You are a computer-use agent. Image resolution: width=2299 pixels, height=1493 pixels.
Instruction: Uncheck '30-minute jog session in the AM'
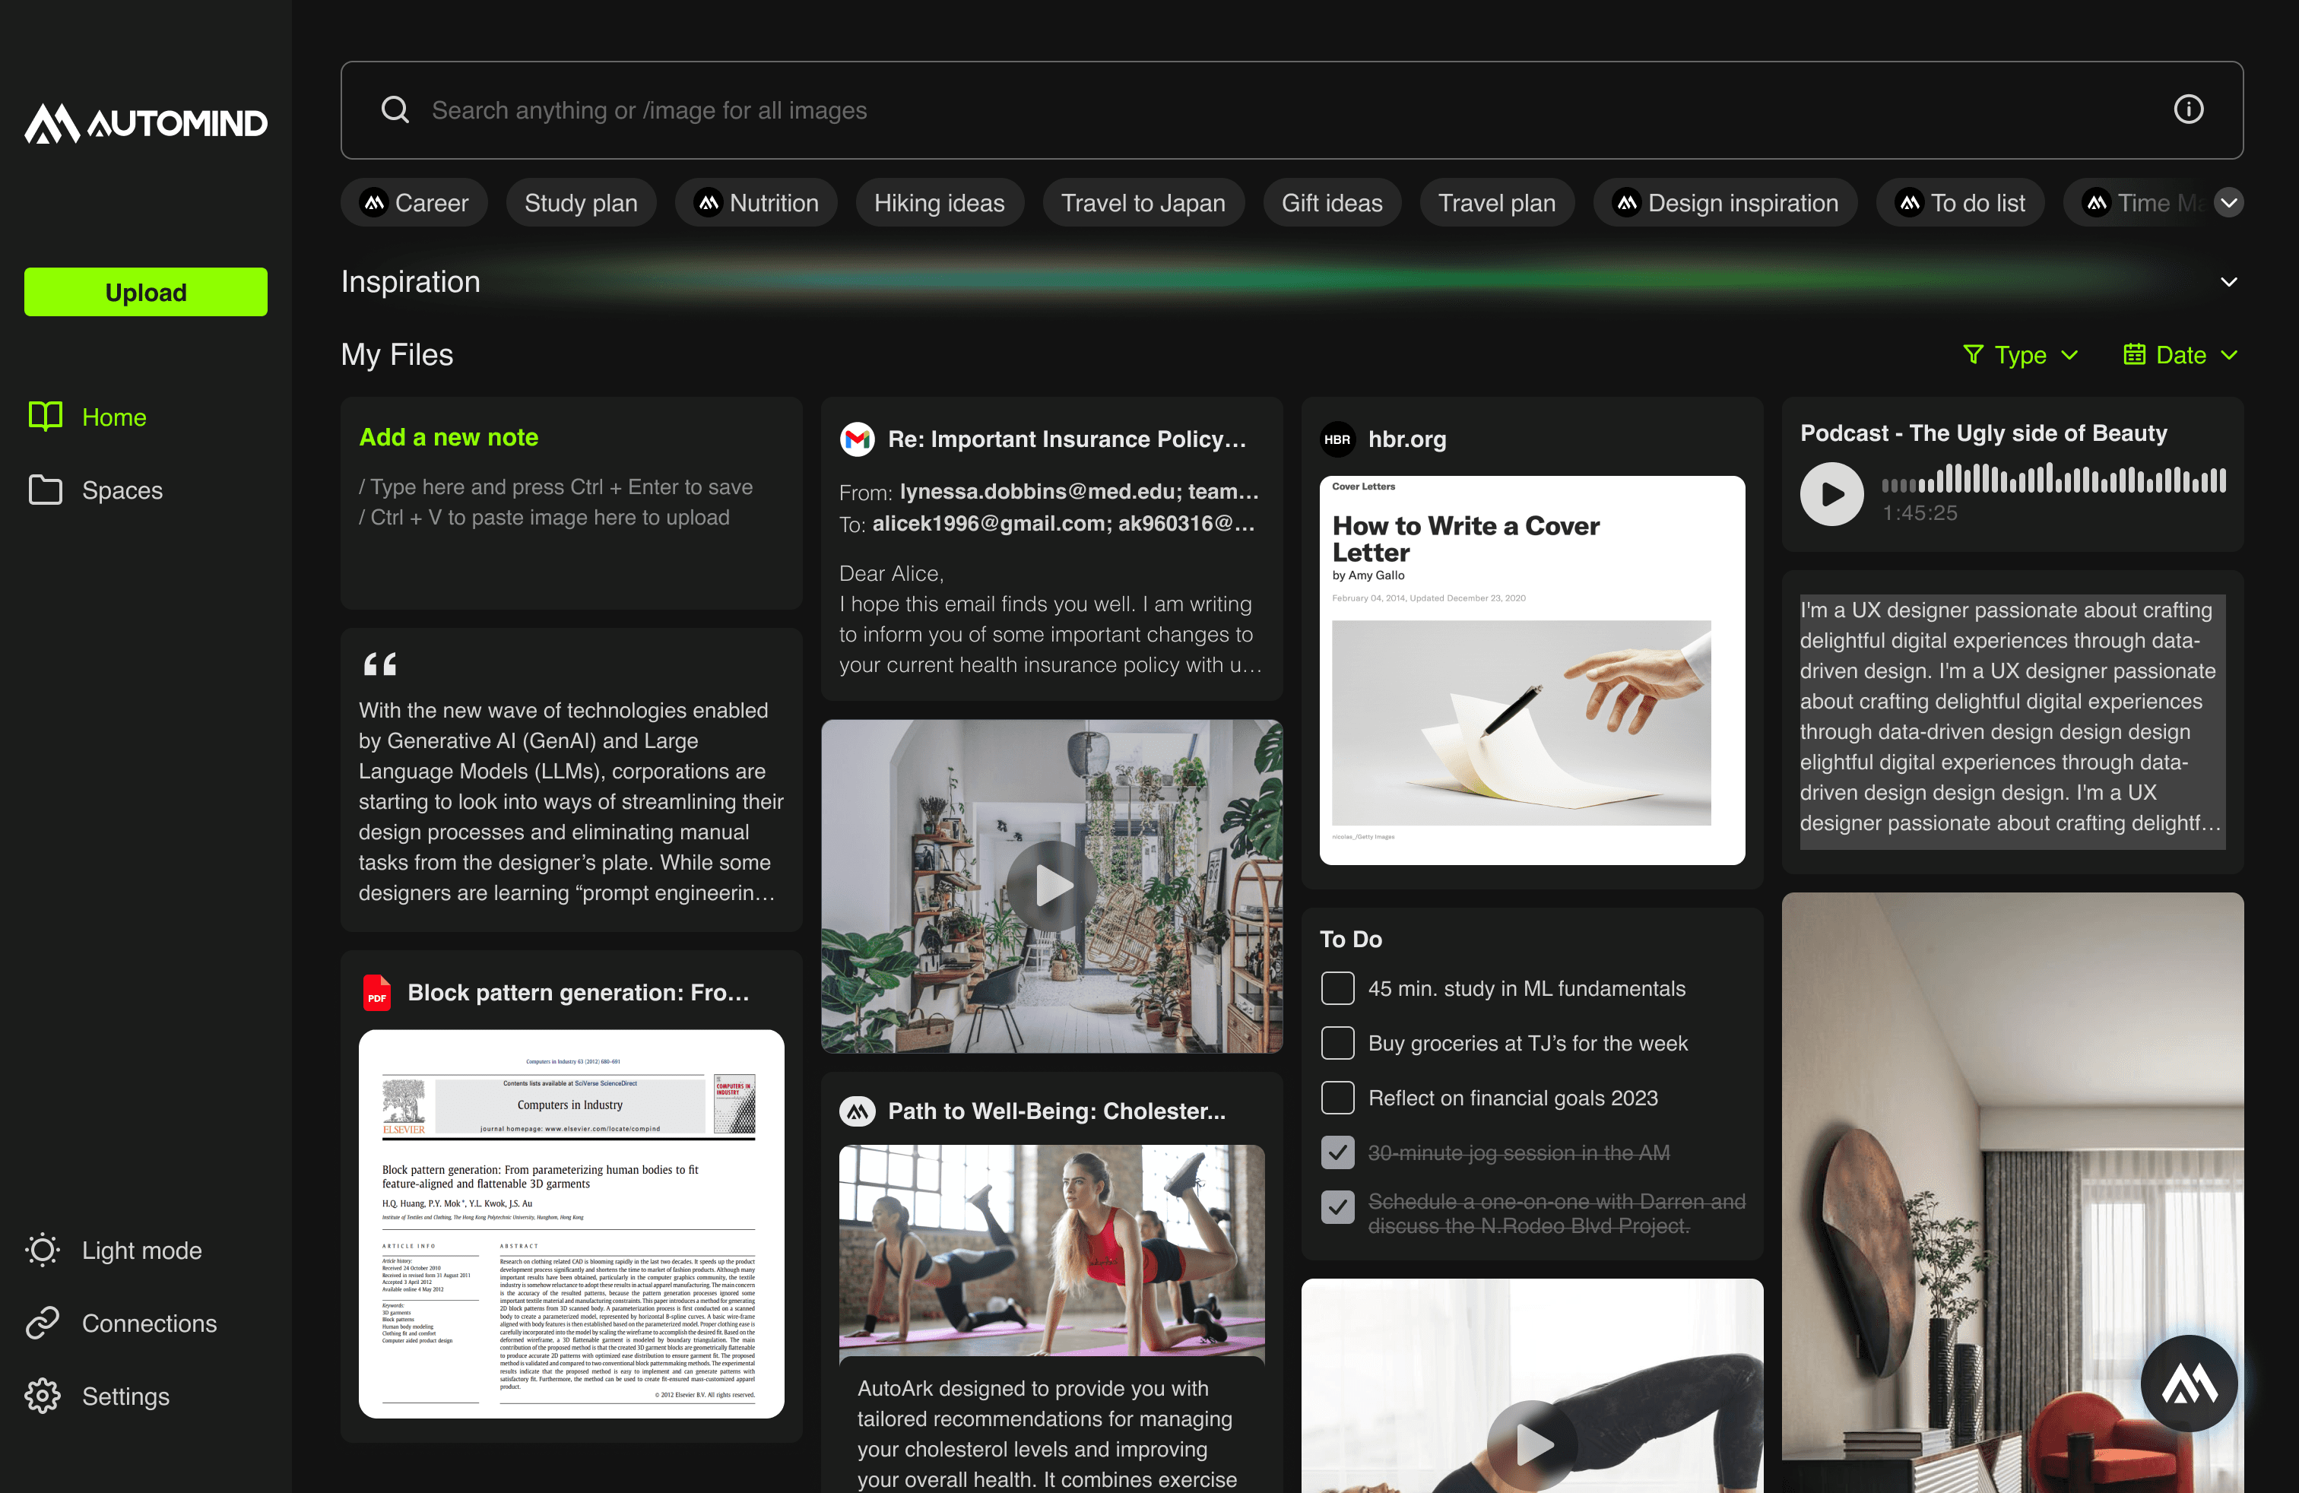point(1337,1152)
